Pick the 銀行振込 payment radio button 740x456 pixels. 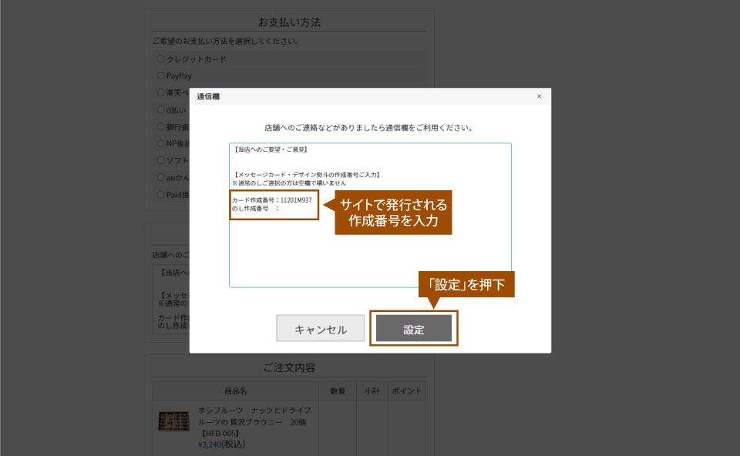(160, 126)
